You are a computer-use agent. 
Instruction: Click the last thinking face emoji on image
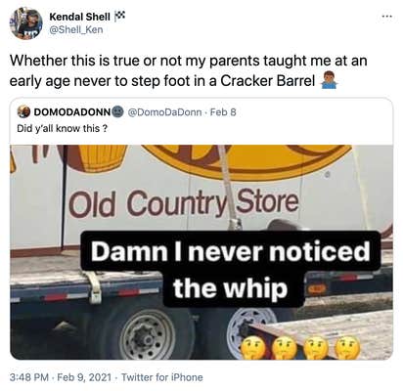coord(348,347)
